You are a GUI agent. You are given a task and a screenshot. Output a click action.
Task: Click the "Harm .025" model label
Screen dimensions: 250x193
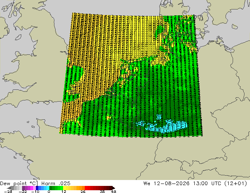56,184
